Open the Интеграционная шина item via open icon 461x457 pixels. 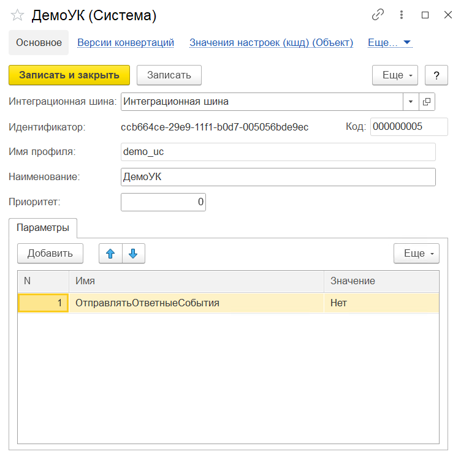[427, 102]
